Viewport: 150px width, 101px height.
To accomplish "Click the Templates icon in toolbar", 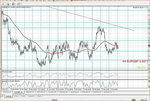I will (x=18, y=4).
